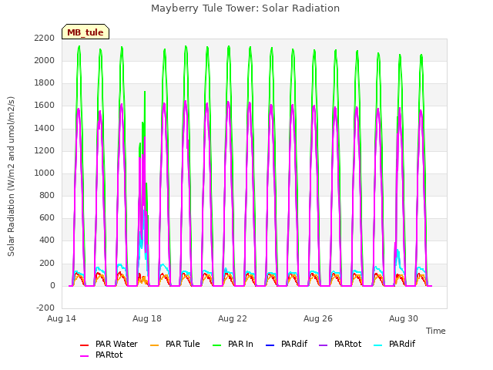This screenshot has height=370, width=493.
Task: Click the -200 y-axis tick label
Action: point(45,308)
